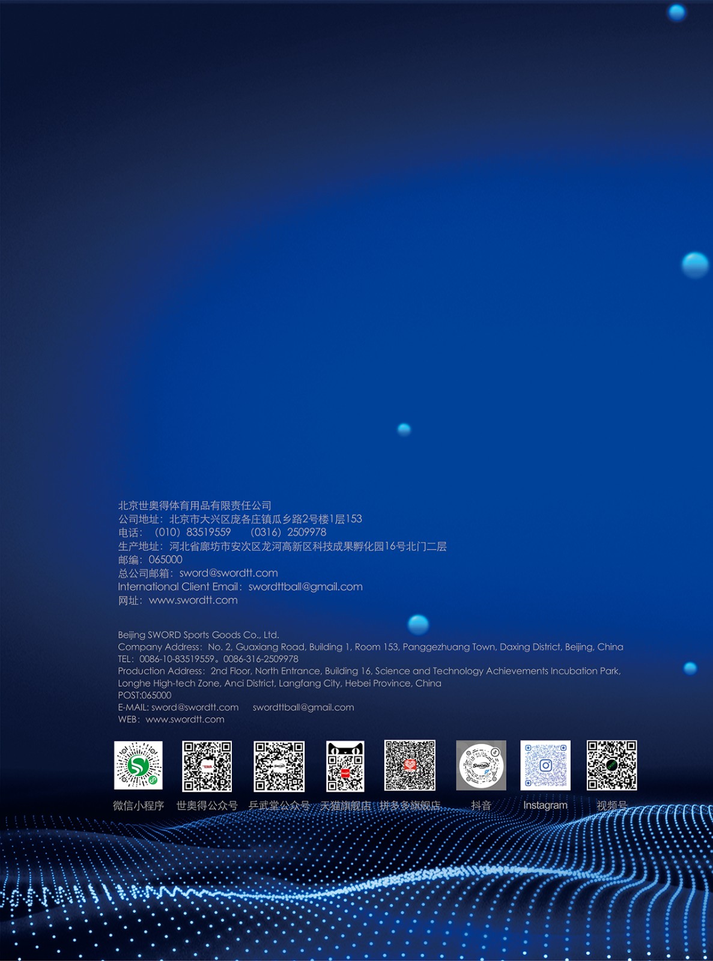
Task: Click sword@swordtt.com after 总公司邮箱
Action: point(228,573)
